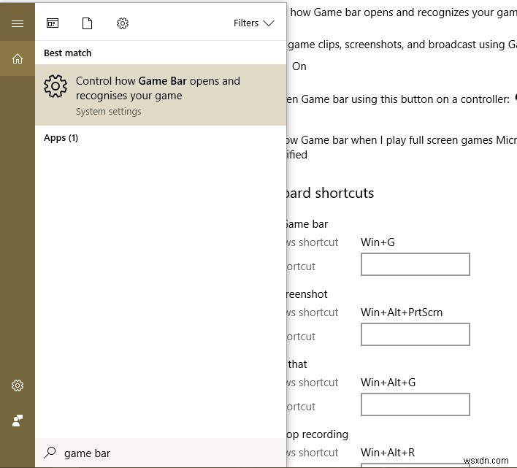Expand the Filters dropdown
The image size is (517, 468).
(x=254, y=23)
